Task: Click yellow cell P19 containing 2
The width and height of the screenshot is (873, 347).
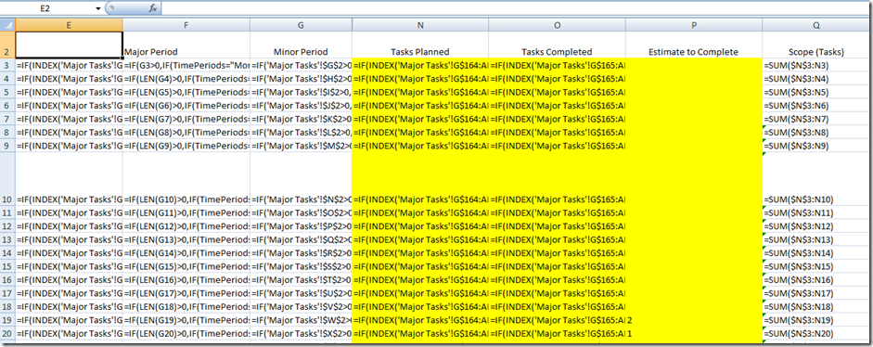Action: pyautogui.click(x=694, y=320)
